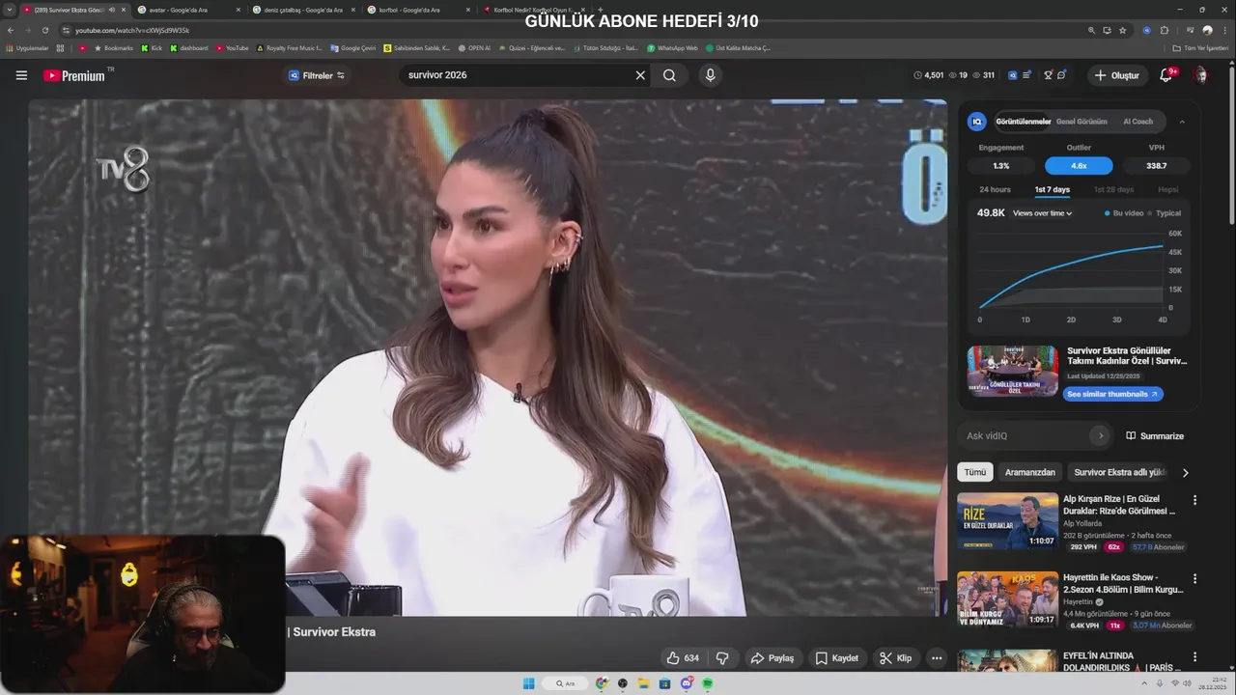1236x695 pixels.
Task: Click the Kaydet save button
Action: coord(836,658)
